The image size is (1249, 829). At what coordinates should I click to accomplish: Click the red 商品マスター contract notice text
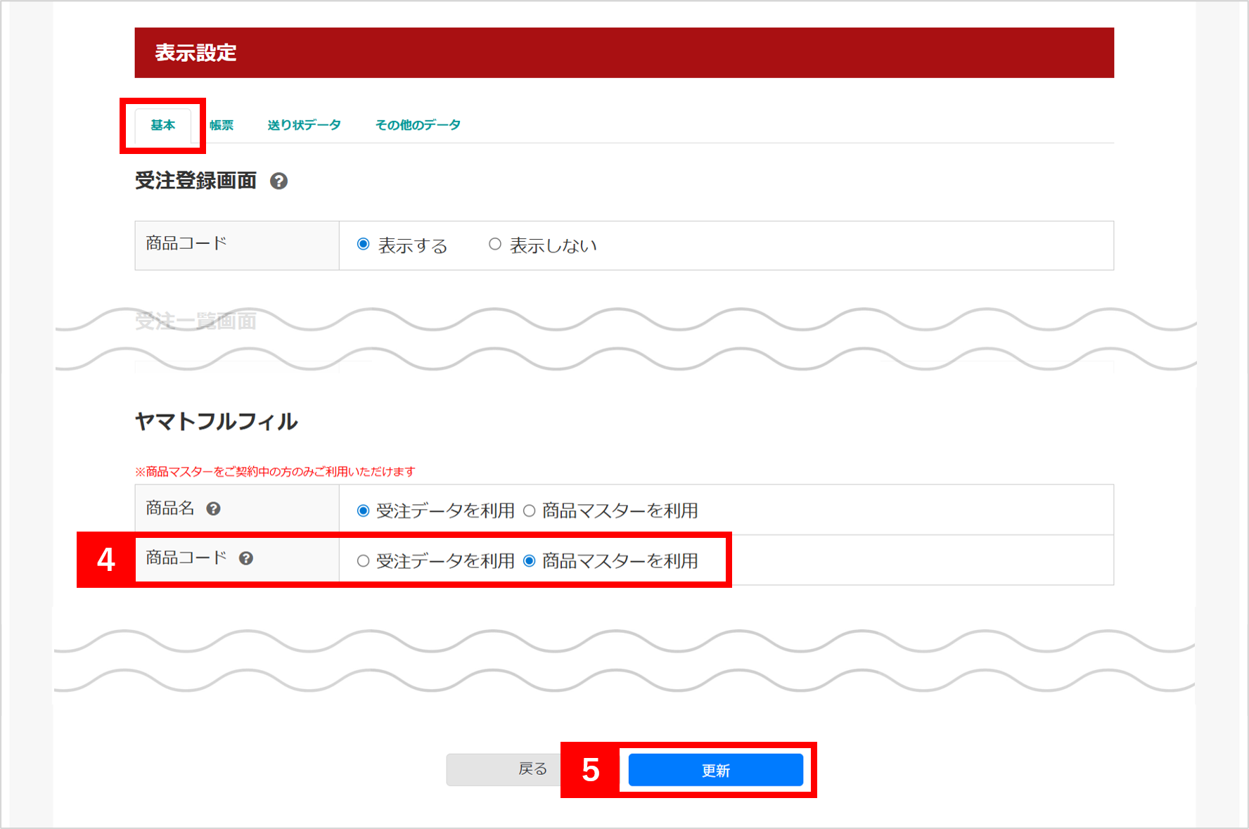pyautogui.click(x=275, y=471)
